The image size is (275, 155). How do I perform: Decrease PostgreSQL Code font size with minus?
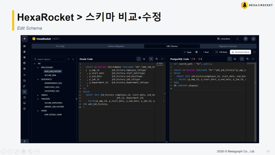(229, 59)
